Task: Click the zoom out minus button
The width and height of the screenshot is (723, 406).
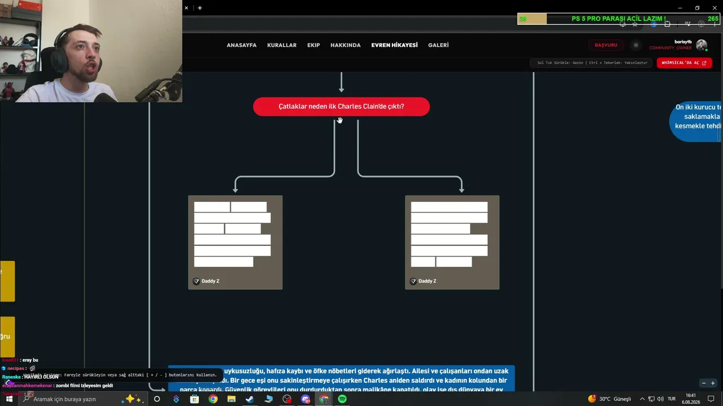Action: (x=704, y=383)
